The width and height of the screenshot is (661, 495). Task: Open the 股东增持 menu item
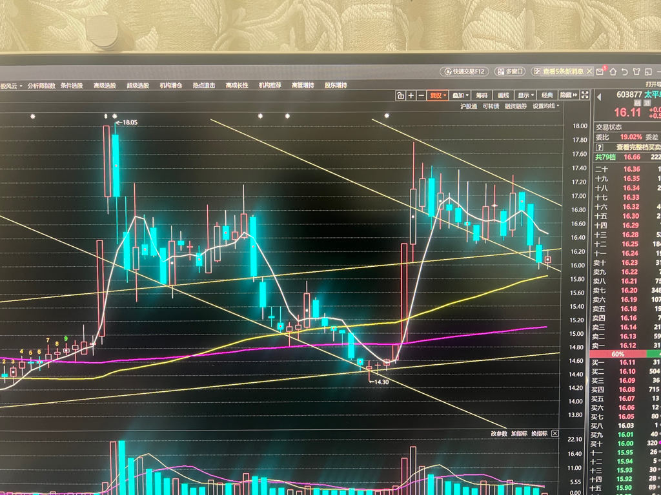pos(336,86)
